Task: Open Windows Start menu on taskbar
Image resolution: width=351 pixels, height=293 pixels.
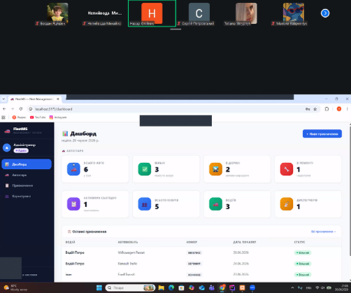Action: [x=99, y=288]
